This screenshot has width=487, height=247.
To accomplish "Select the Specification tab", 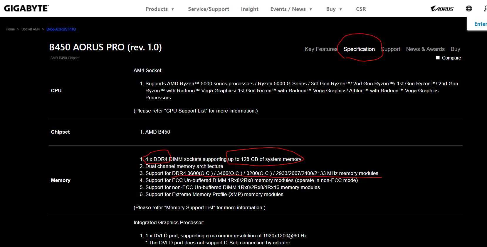I will click(359, 49).
